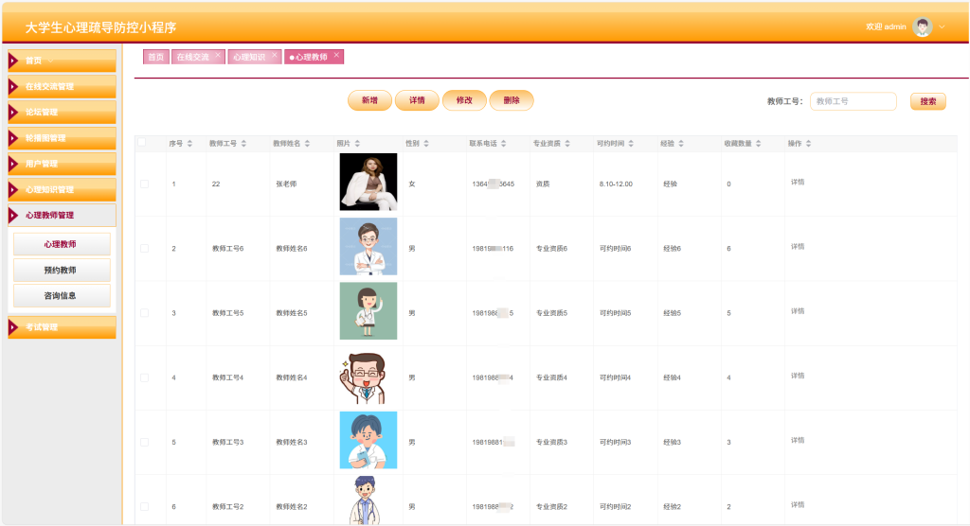The width and height of the screenshot is (970, 526).
Task: Check the row checkbox for 教师姓名5
Action: tap(144, 313)
